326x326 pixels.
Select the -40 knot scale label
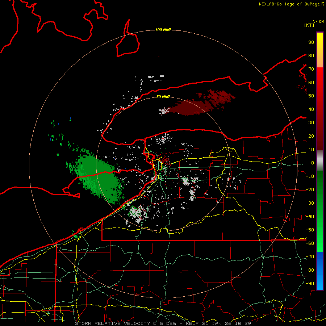(310, 217)
